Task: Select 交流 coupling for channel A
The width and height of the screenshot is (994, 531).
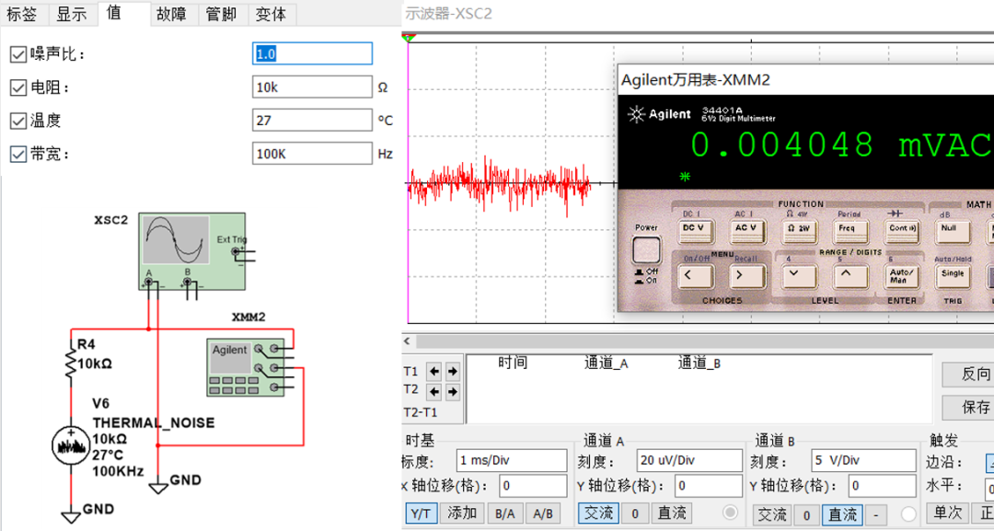Action: 598,514
